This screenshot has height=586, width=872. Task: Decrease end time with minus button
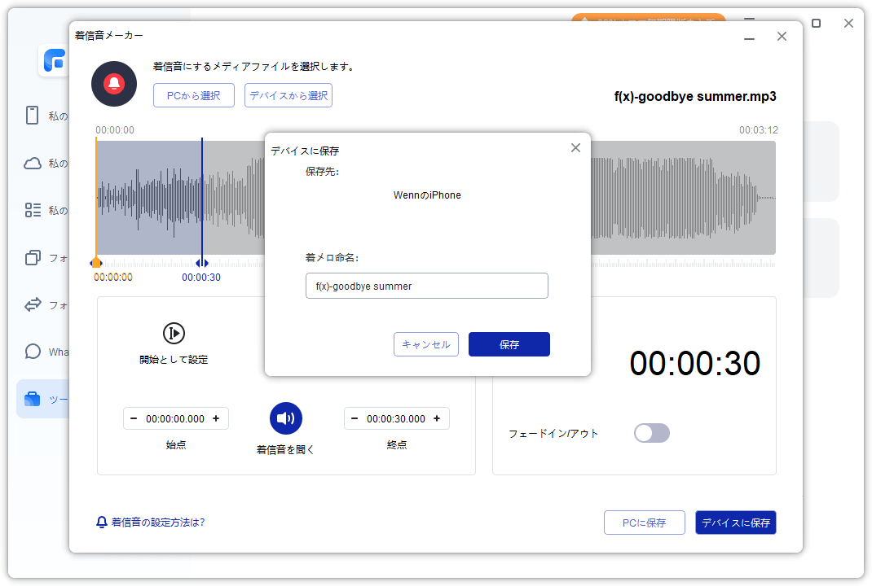tap(355, 418)
